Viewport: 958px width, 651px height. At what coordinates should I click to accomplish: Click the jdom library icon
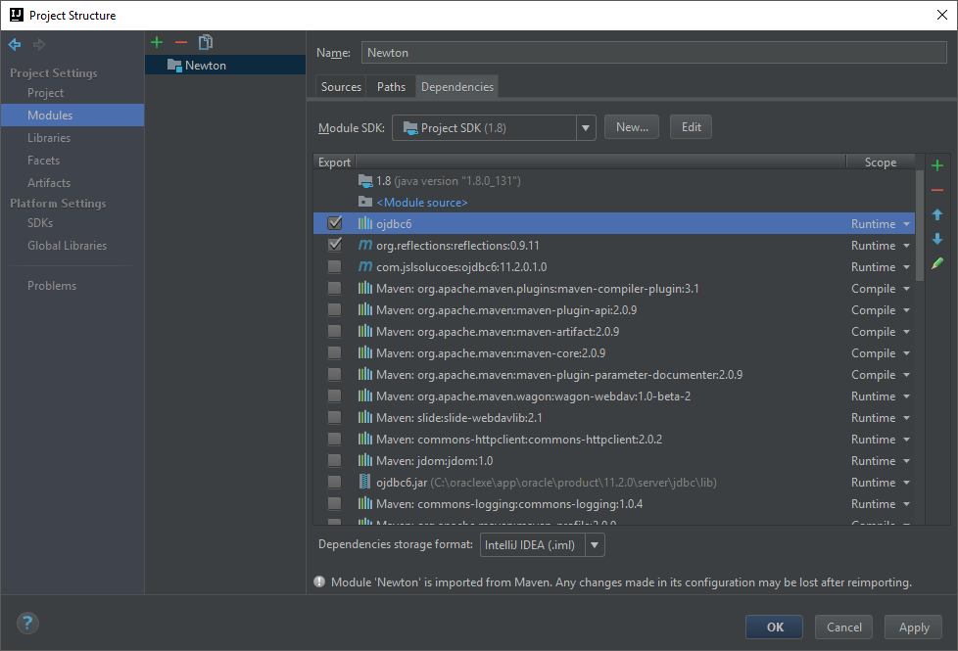[x=364, y=460]
